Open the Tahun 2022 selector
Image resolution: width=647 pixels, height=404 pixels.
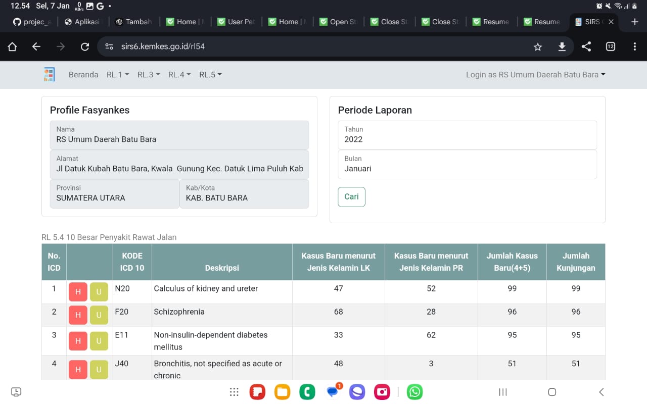[468, 135]
